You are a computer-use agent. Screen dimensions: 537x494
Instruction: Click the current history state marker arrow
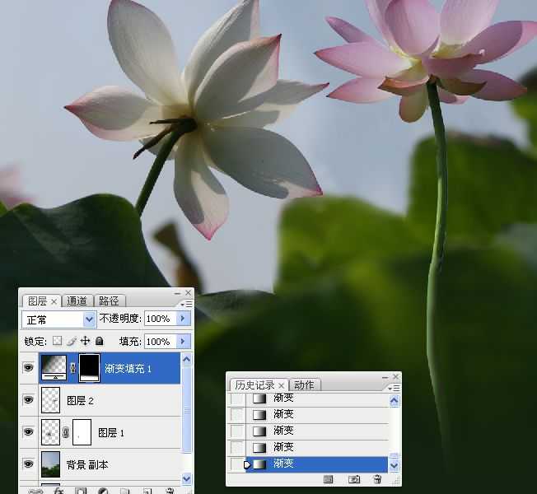(x=247, y=464)
